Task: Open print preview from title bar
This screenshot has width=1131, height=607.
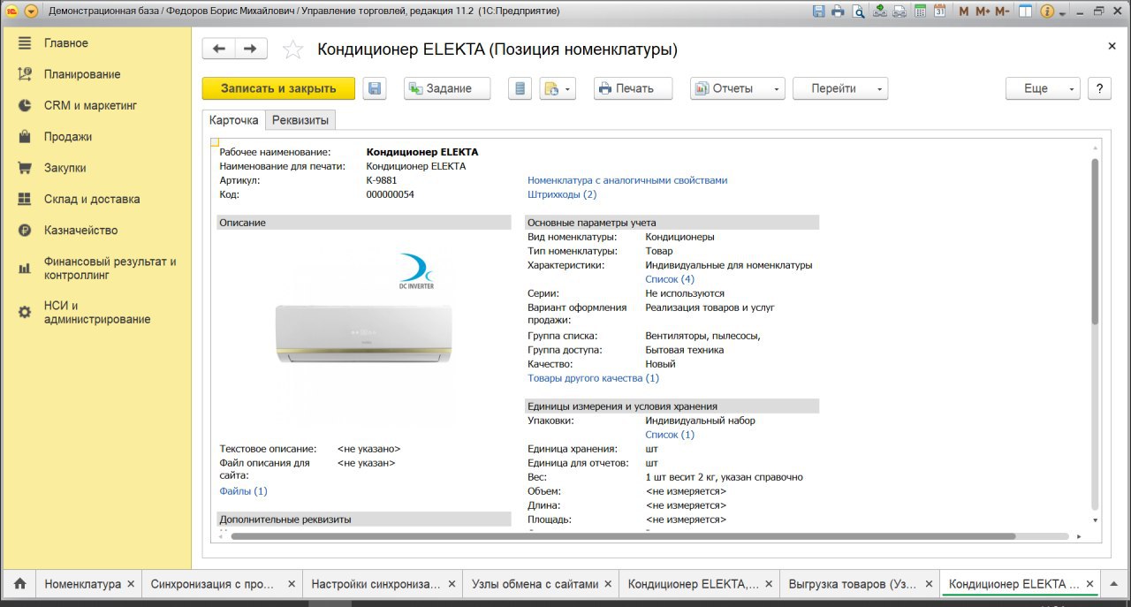Action: pos(858,11)
